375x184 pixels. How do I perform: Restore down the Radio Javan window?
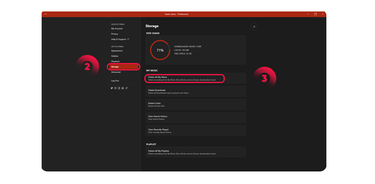tap(315, 14)
